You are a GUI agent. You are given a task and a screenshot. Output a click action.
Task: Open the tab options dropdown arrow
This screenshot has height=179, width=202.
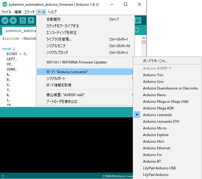[137, 30]
